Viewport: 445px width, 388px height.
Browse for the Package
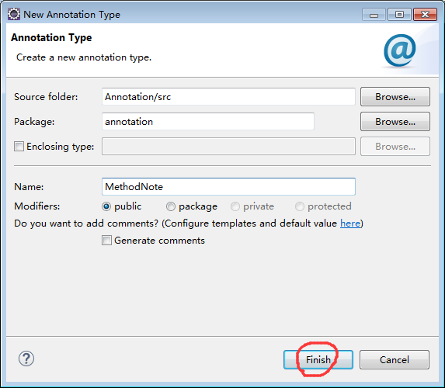395,121
